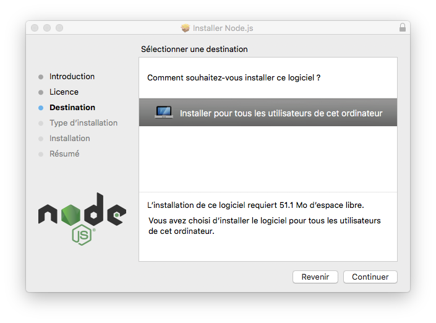Select Installer pour tous les utilisateurs option
The height and width of the screenshot is (323, 436).
click(x=268, y=112)
